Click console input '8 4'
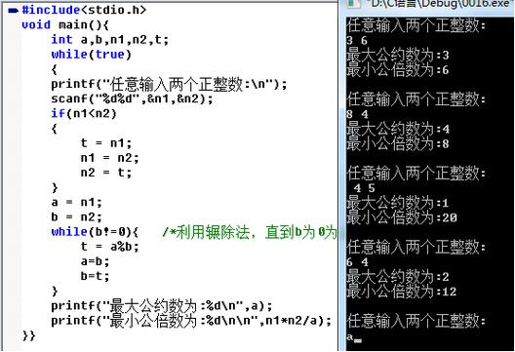515x352 pixels. [357, 115]
